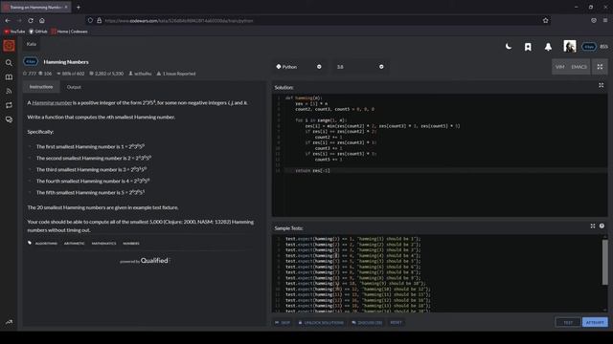
Task: Open the kumite loop icon in sidebar
Action: [9, 105]
